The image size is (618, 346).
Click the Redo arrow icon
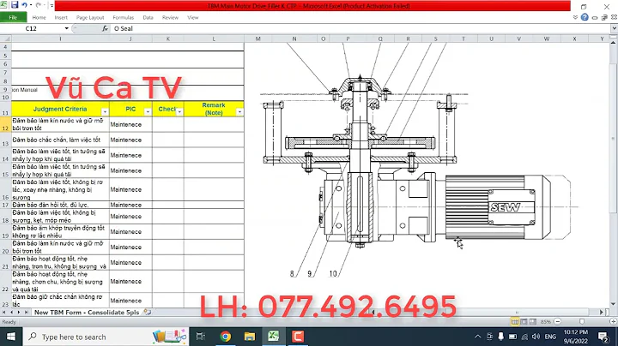click(39, 5)
